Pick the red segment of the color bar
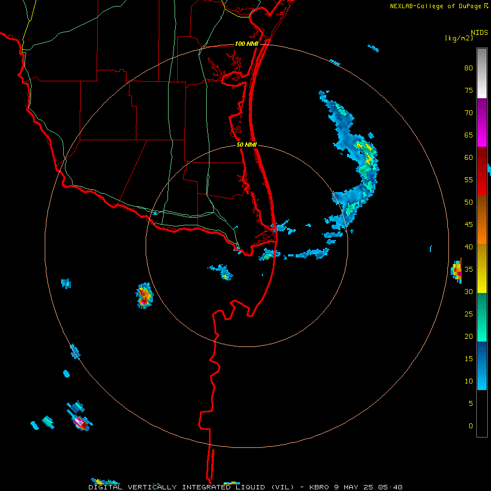Viewport: 491px width, 491px height. (x=482, y=171)
